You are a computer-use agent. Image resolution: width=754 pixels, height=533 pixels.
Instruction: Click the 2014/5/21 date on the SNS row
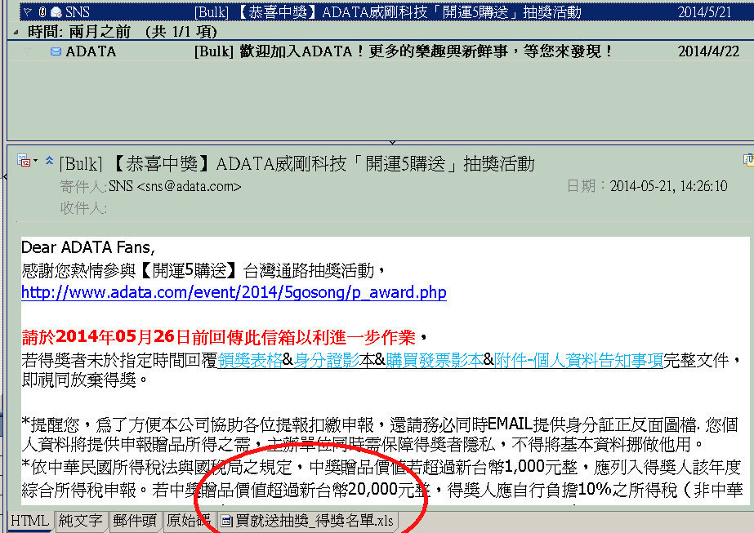pyautogui.click(x=704, y=11)
